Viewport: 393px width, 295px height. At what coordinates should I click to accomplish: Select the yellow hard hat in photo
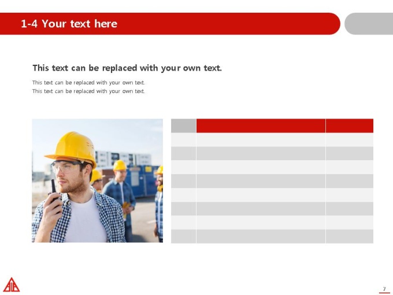pyautogui.click(x=71, y=149)
